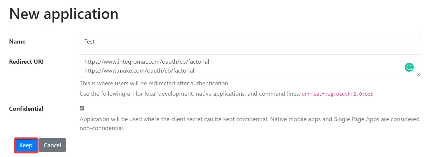The image size is (427, 157).
Task: Click the gray Cancel button
Action: pos(52,145)
